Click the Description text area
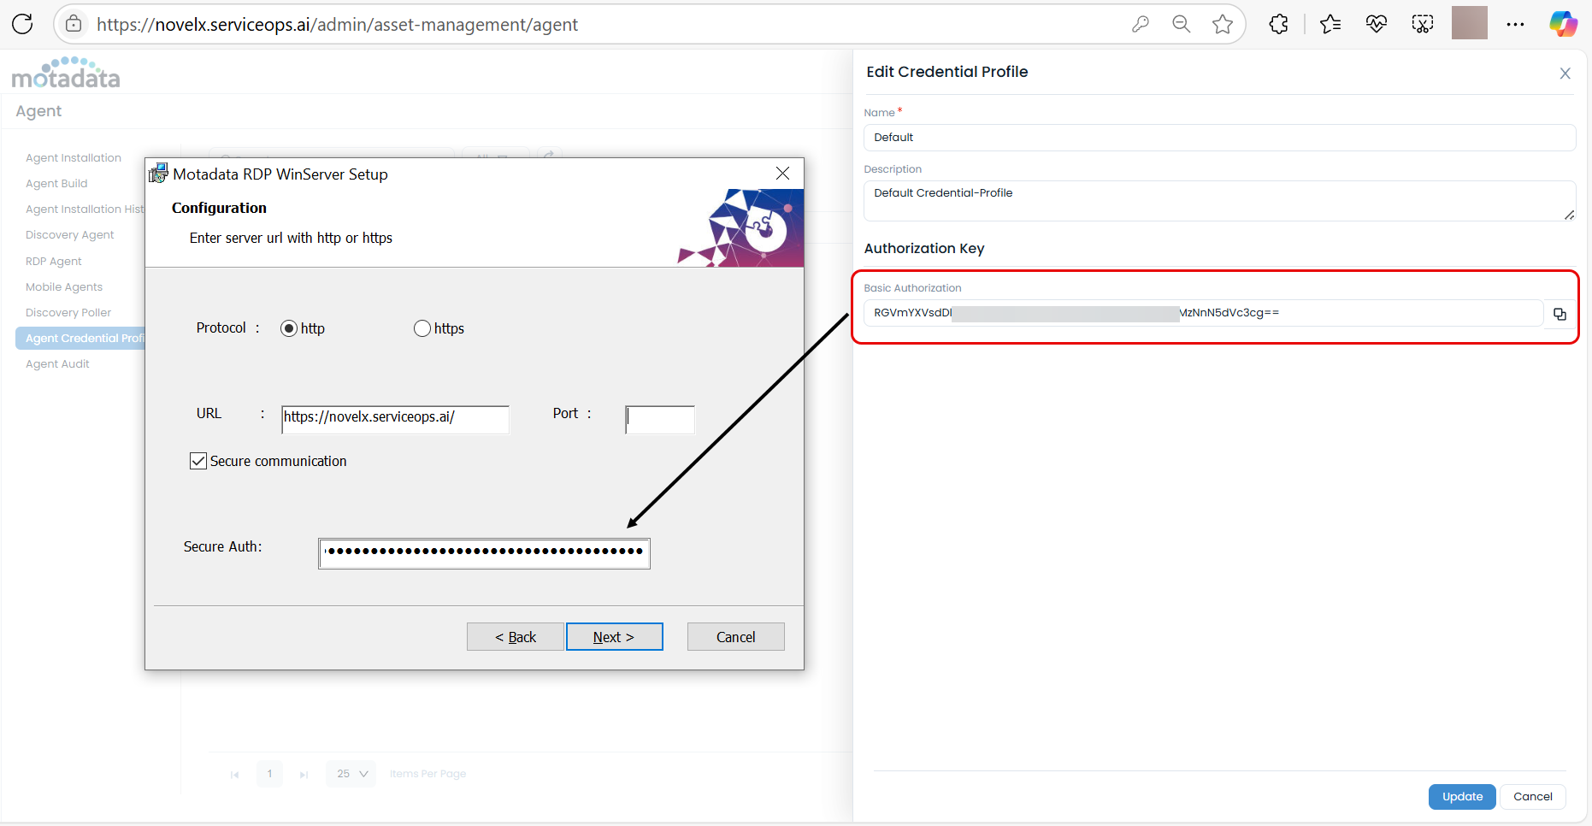The image size is (1592, 826). click(x=1219, y=201)
